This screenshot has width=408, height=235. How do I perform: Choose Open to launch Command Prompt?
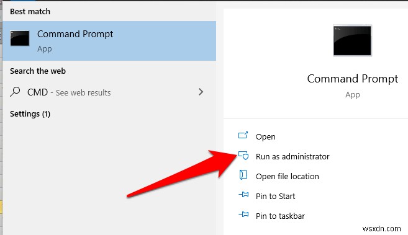tap(265, 137)
